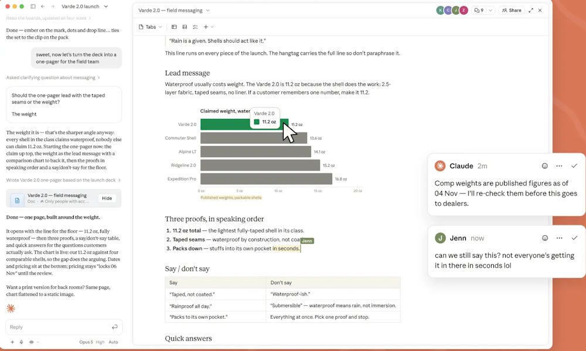
Task: Click the Ridgeline 2.0 chart bar
Action: (x=261, y=165)
